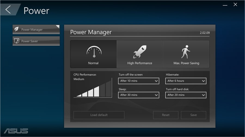This screenshot has width=245, height=137.
Task: Open the Turn off the screen dropdown
Action: click(139, 81)
